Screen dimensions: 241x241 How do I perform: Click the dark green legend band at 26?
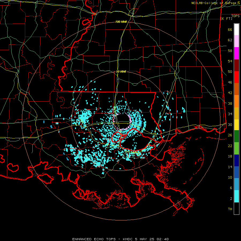tap(236, 136)
